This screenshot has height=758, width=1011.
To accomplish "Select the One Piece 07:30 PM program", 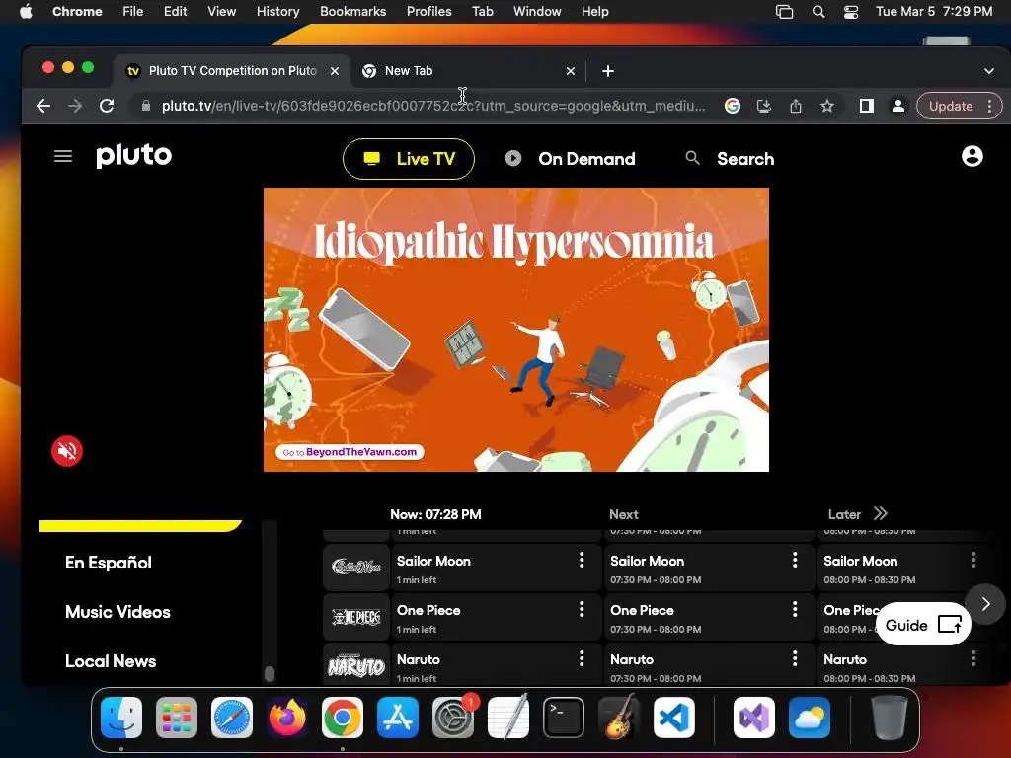I will 708,617.
